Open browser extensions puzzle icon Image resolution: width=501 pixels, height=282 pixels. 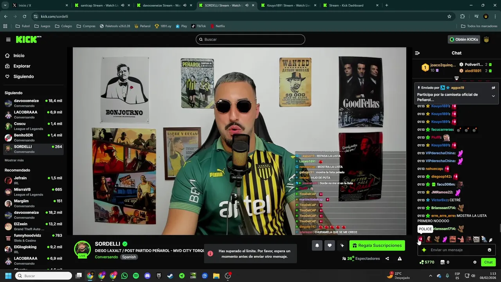(463, 16)
